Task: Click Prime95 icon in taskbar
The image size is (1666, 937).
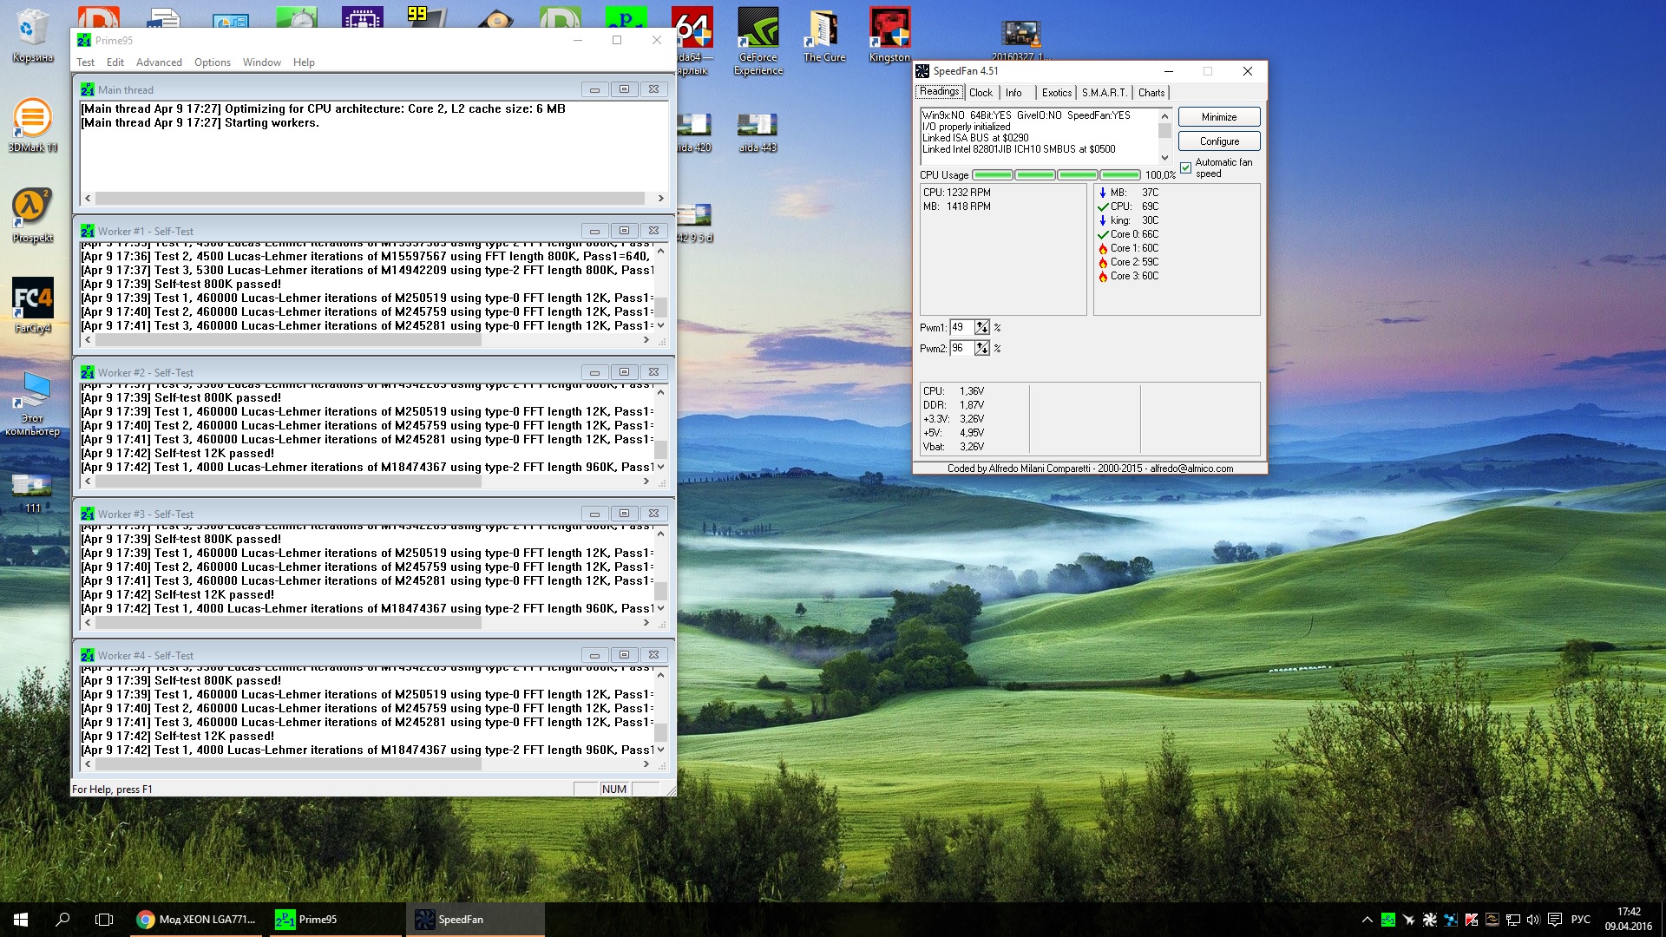Action: (x=306, y=919)
